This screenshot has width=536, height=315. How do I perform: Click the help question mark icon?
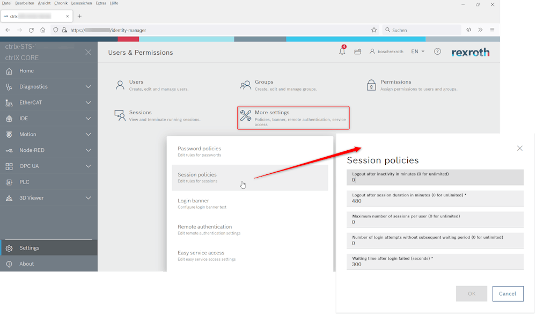437,52
